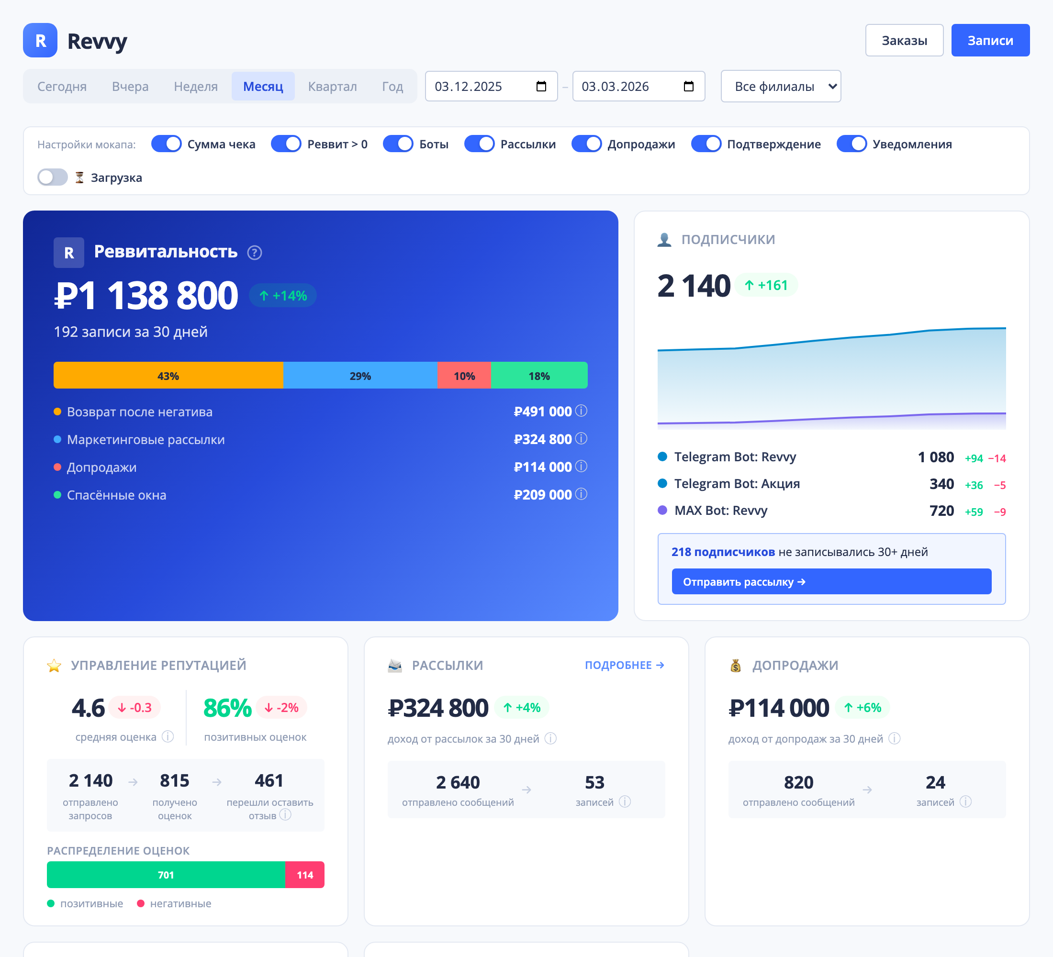Disable the Сумма чека toggle

coord(166,144)
